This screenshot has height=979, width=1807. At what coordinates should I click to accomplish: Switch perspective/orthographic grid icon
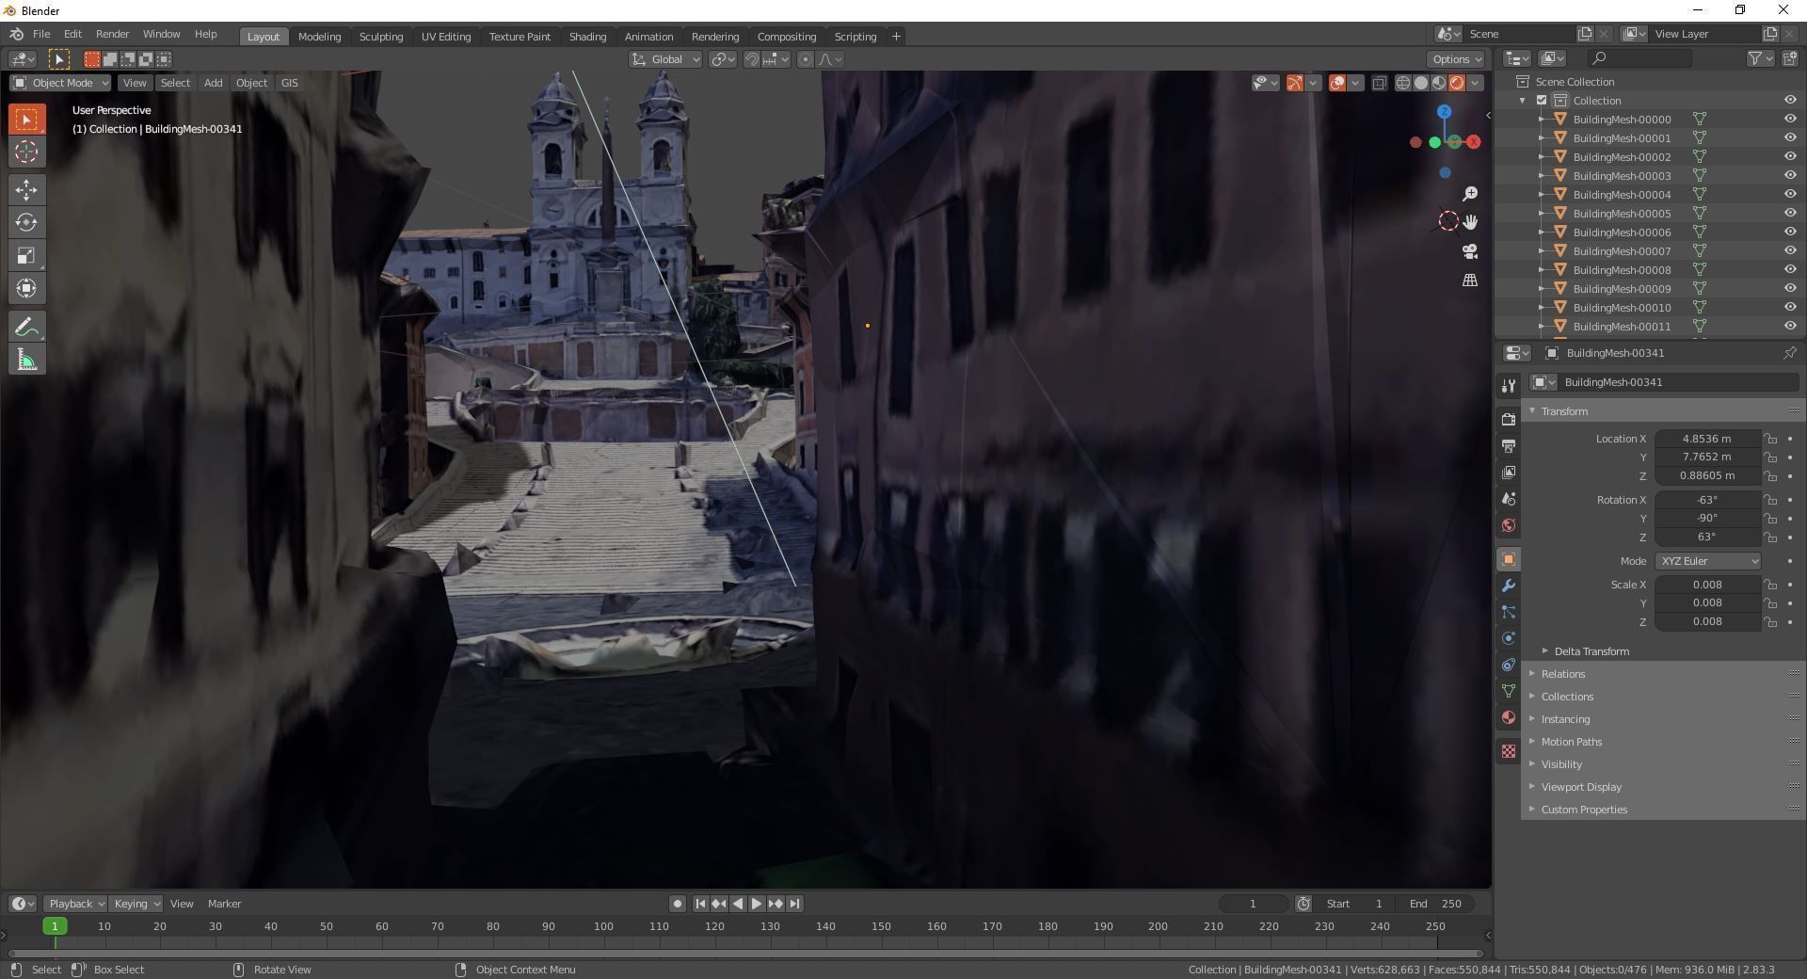(1470, 281)
